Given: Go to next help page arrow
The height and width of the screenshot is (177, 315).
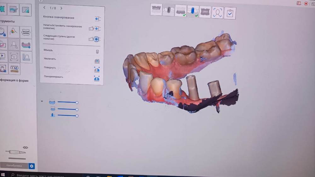Looking at the screenshot, I should pyautogui.click(x=61, y=8).
